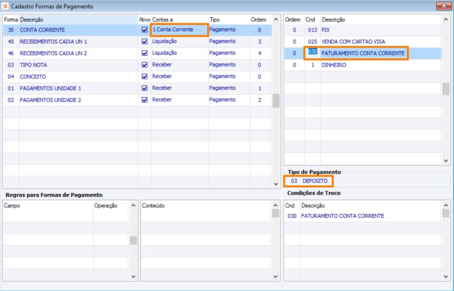Viewport: 454px width, 291px height.
Task: Click Cnd code 025 in conditions list
Action: click(313, 42)
